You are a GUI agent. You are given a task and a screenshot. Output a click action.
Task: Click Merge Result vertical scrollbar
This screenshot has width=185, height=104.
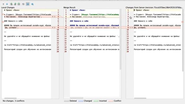120,40
